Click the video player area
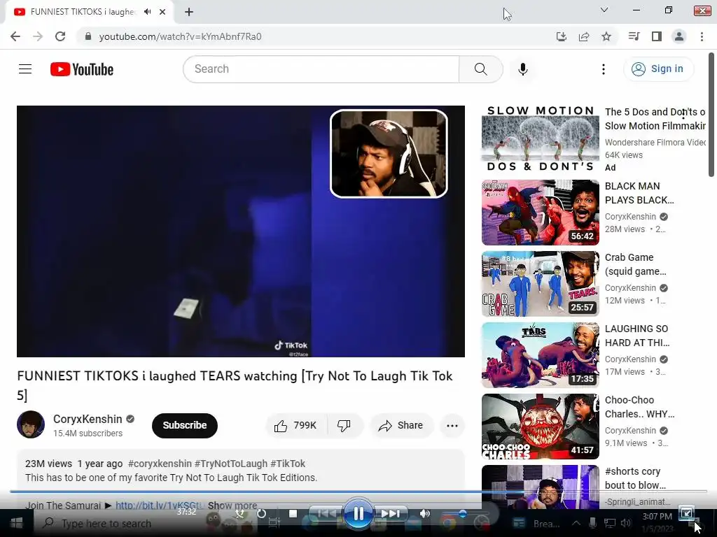 [x=241, y=231]
